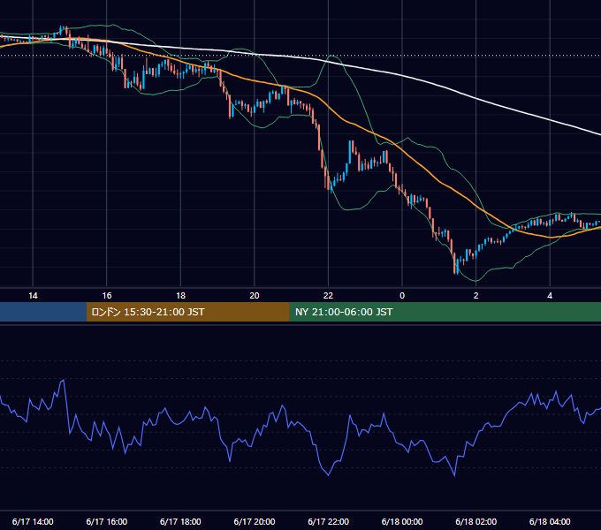Click the 6/17 18:00 date label
Image resolution: width=601 pixels, height=530 pixels.
click(x=180, y=521)
